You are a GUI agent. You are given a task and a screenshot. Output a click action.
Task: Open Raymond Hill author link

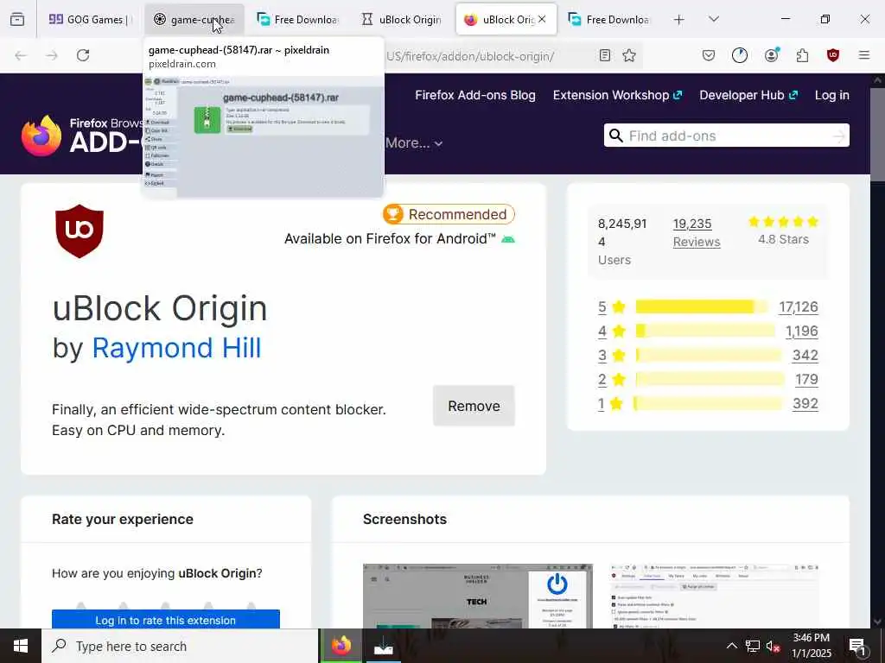pos(176,348)
